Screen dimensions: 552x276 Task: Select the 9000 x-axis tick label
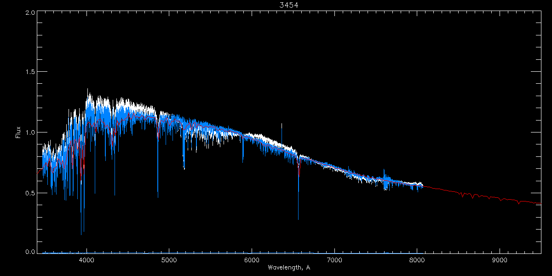tap(500, 260)
